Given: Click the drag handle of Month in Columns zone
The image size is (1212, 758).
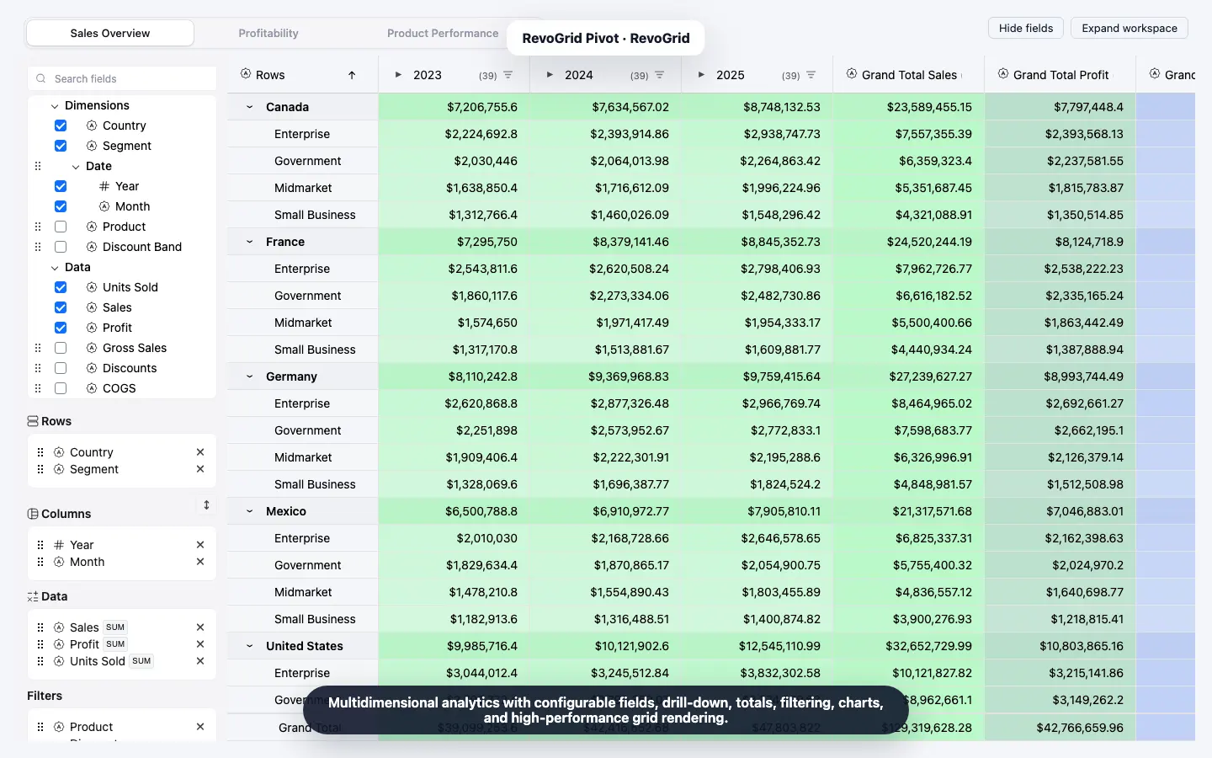Looking at the screenshot, I should pyautogui.click(x=40, y=562).
